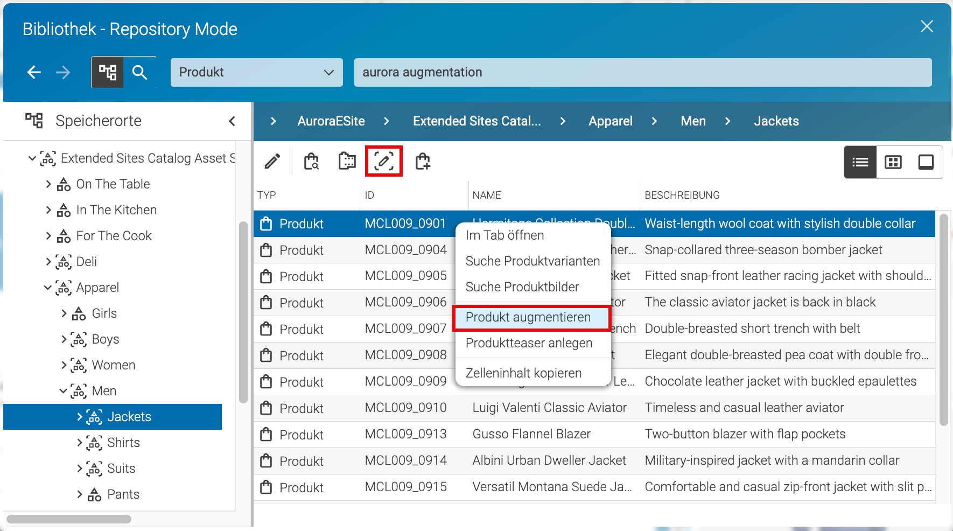The image size is (953, 531).
Task: Switch to search mode magnifier icon
Action: click(140, 72)
